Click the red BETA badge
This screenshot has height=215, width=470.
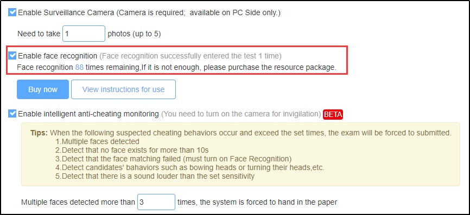click(x=333, y=114)
